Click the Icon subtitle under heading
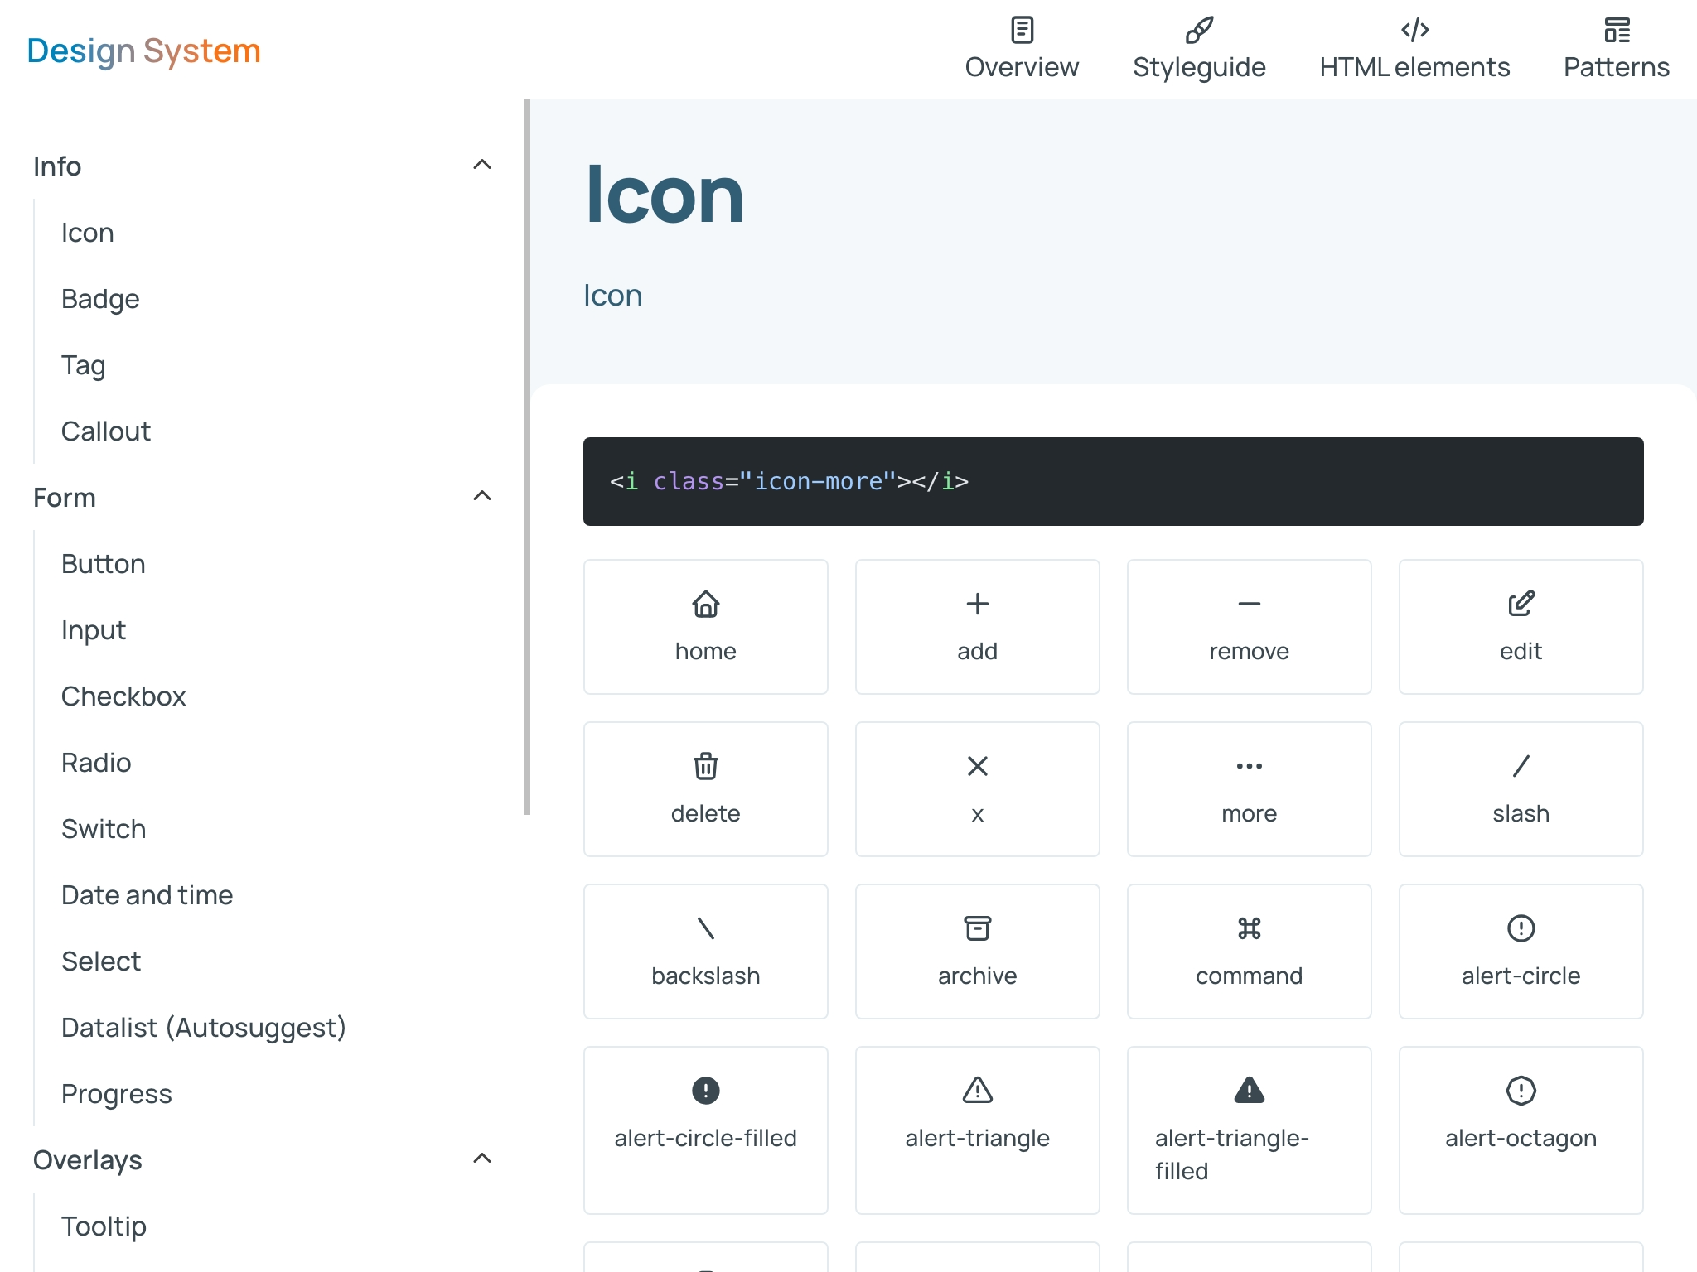The width and height of the screenshot is (1697, 1272). [x=612, y=296]
